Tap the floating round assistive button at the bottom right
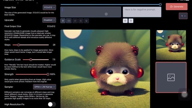The image size is (192, 108). point(184,94)
